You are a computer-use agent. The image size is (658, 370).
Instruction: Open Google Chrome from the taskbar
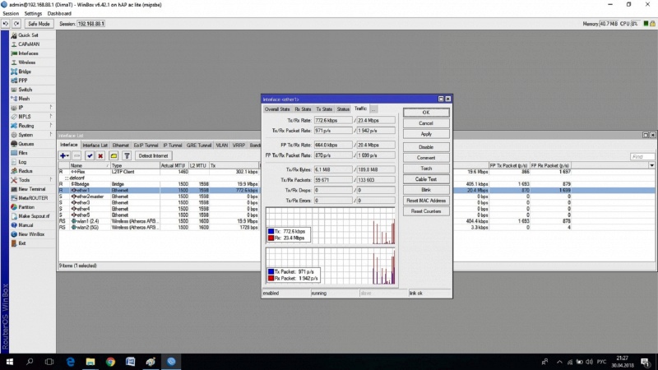[110, 361]
